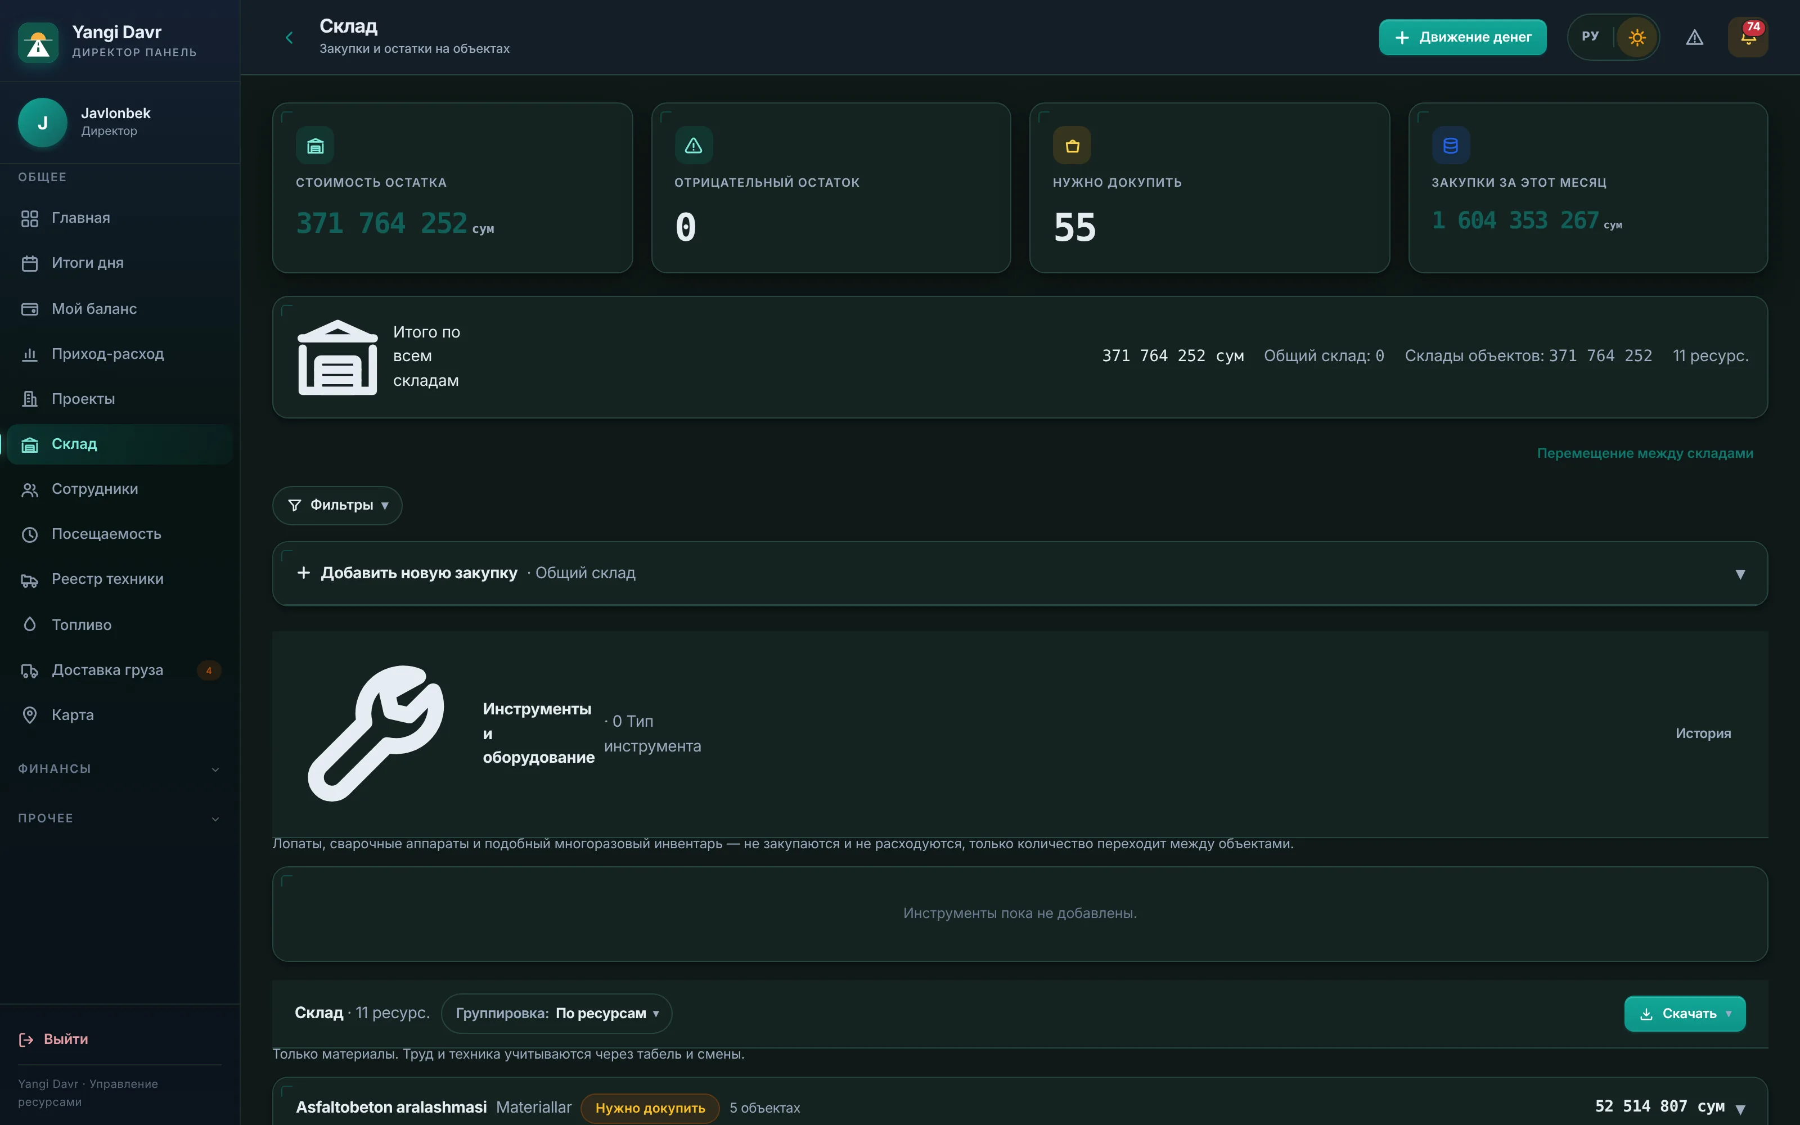The image size is (1800, 1125).
Task: Open the Итоги дня page
Action: tap(119, 263)
